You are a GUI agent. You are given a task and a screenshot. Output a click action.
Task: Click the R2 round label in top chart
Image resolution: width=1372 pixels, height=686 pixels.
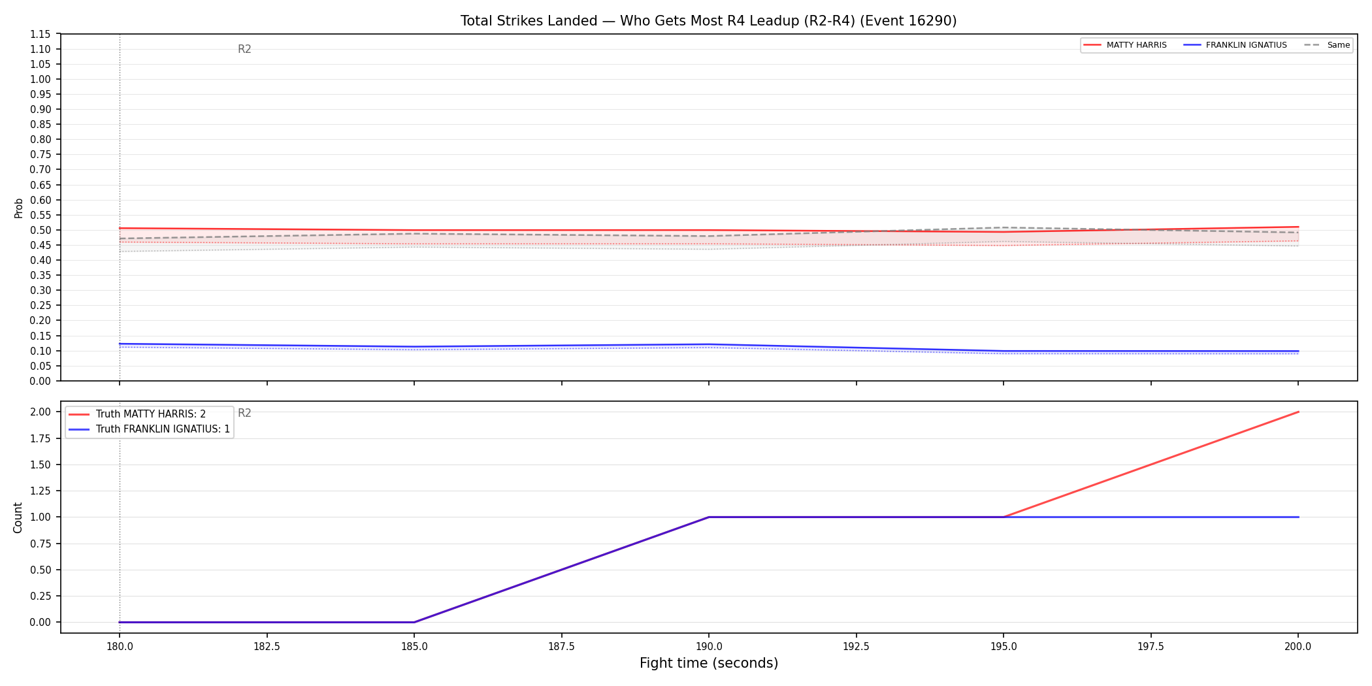pos(244,49)
